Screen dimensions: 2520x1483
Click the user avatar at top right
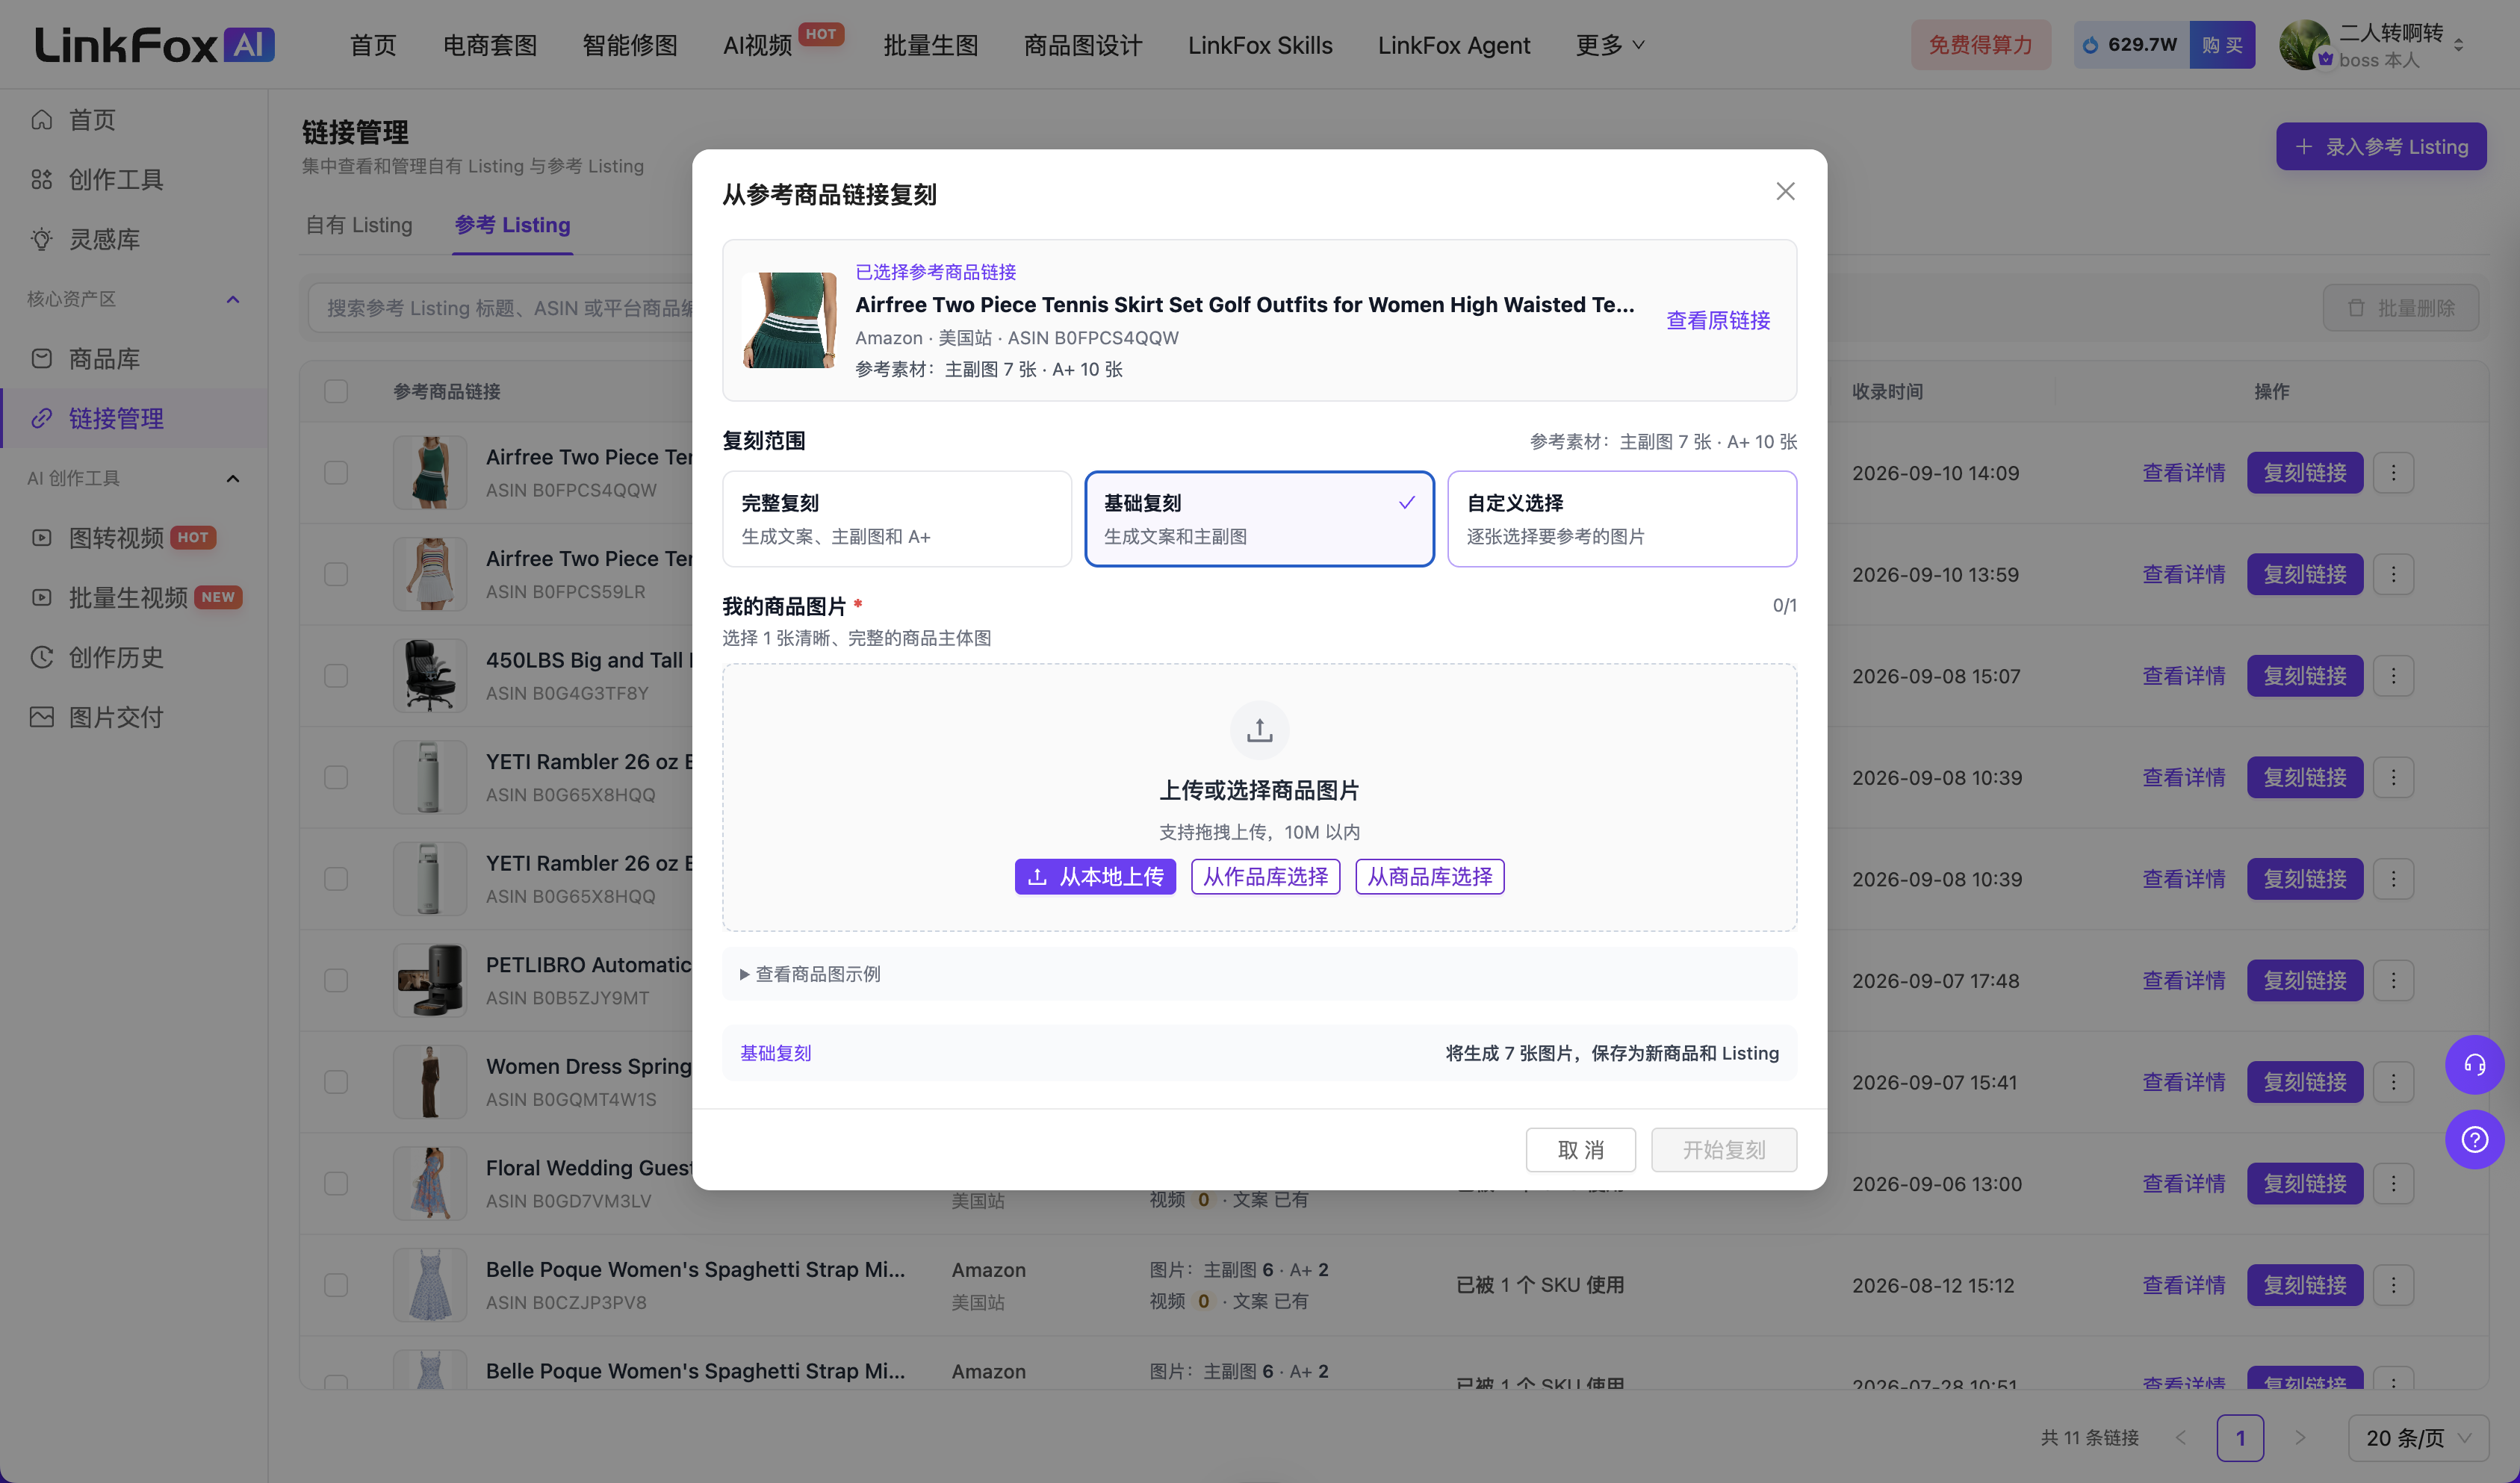click(2304, 45)
